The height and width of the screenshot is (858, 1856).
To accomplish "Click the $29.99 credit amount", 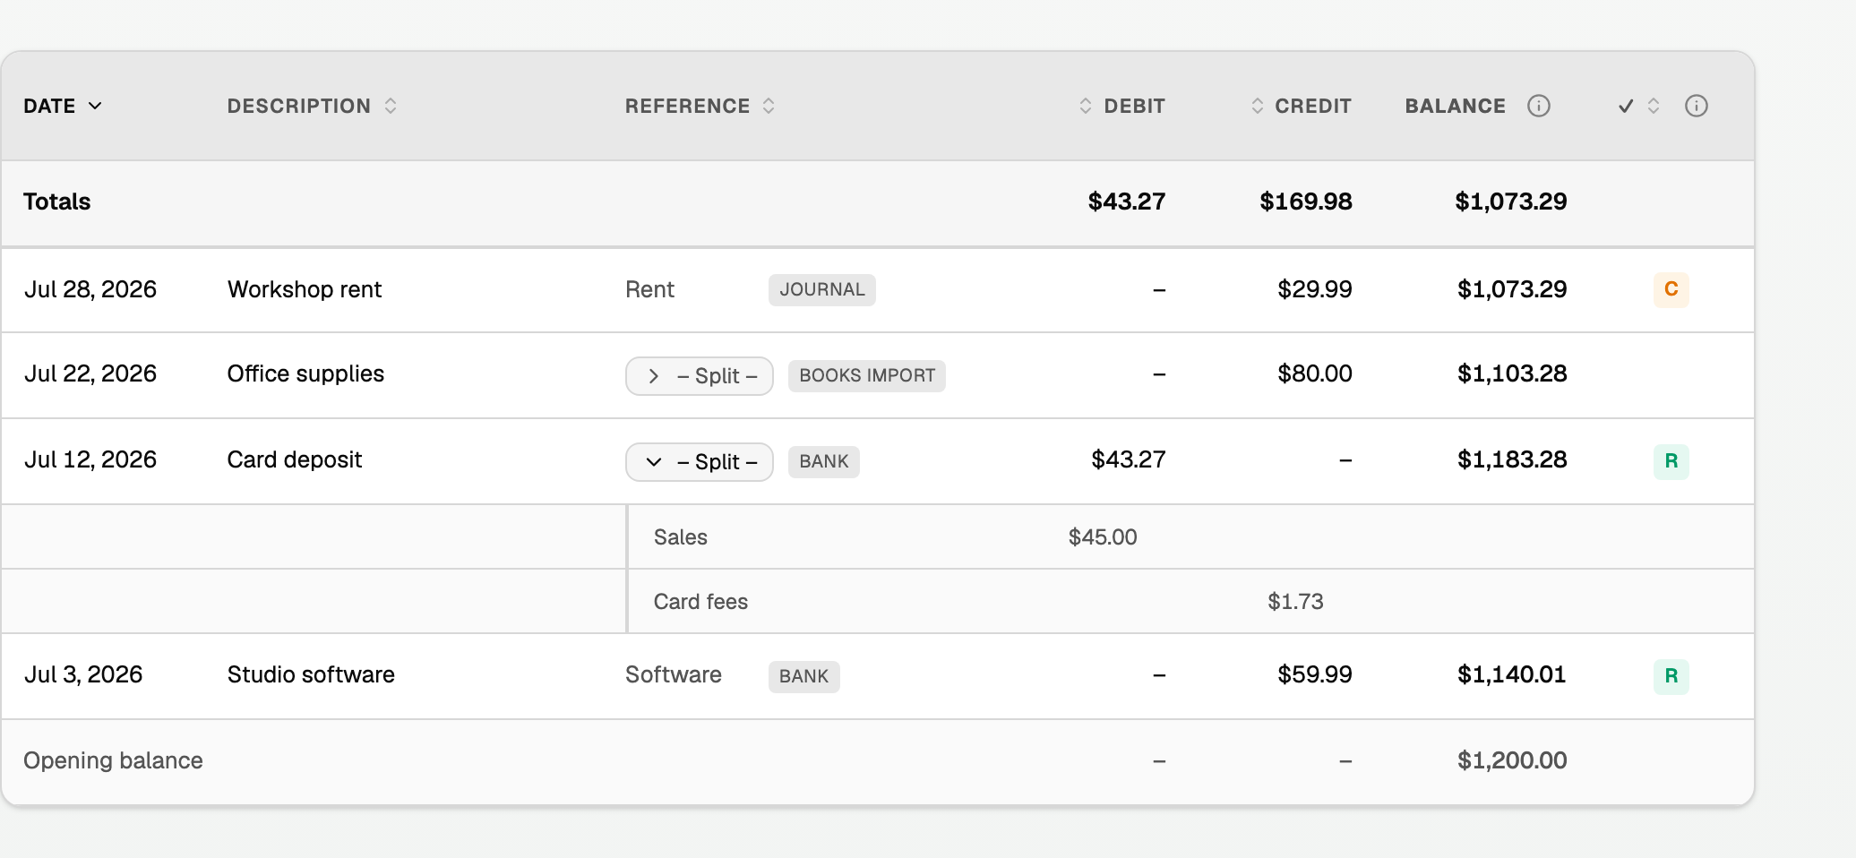I will [x=1315, y=289].
